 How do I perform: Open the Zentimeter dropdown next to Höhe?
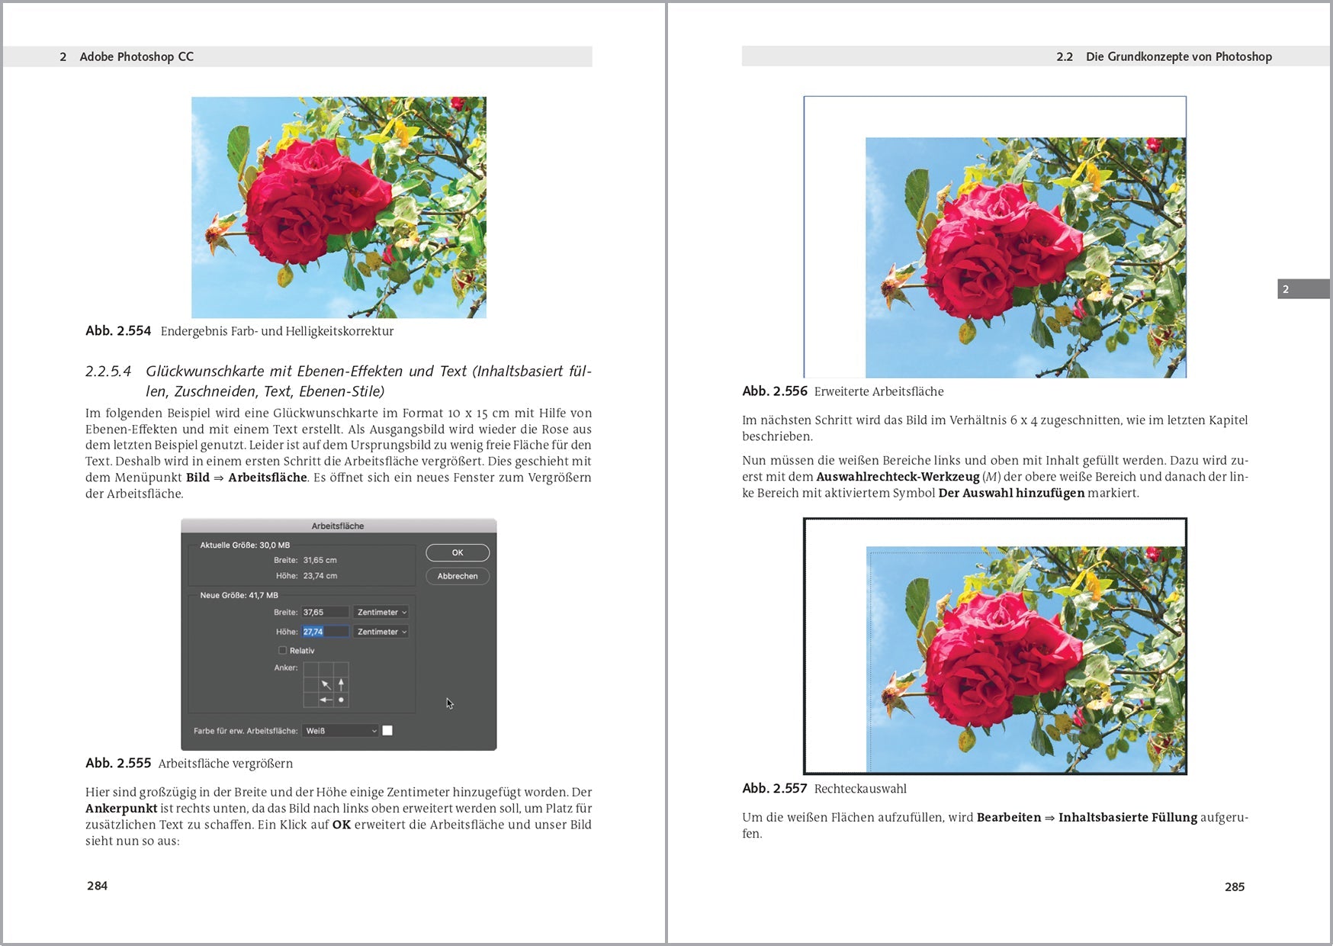(x=380, y=631)
